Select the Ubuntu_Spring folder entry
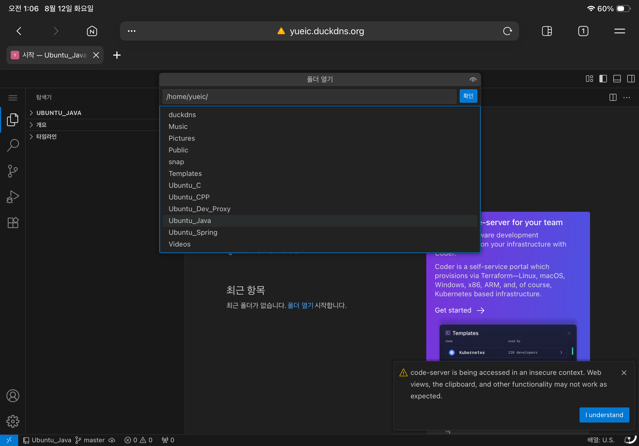639x446 pixels. click(193, 232)
